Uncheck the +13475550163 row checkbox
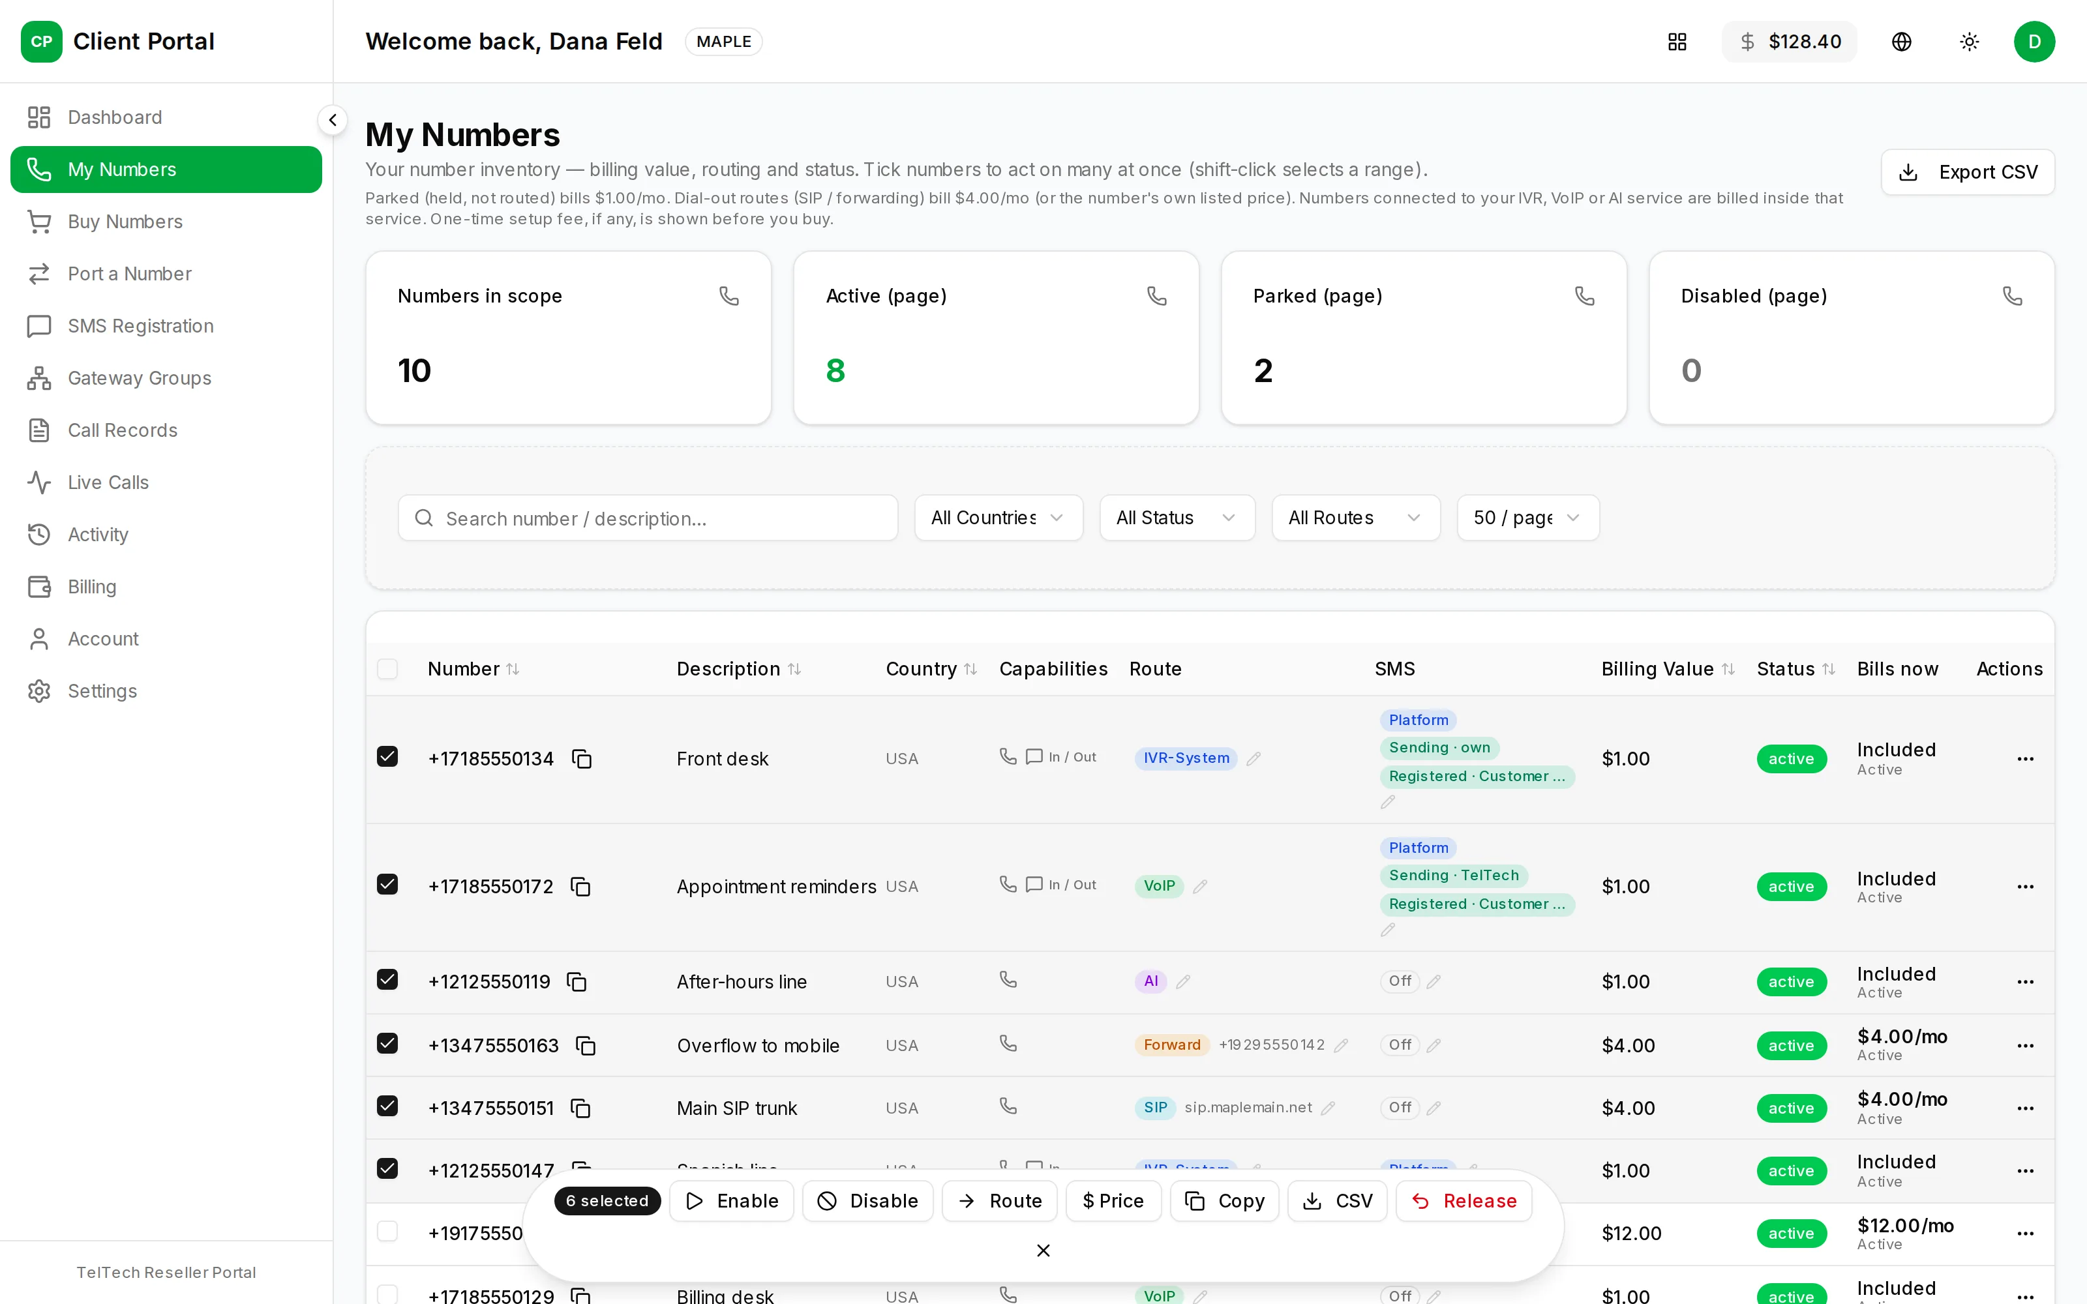 (387, 1044)
